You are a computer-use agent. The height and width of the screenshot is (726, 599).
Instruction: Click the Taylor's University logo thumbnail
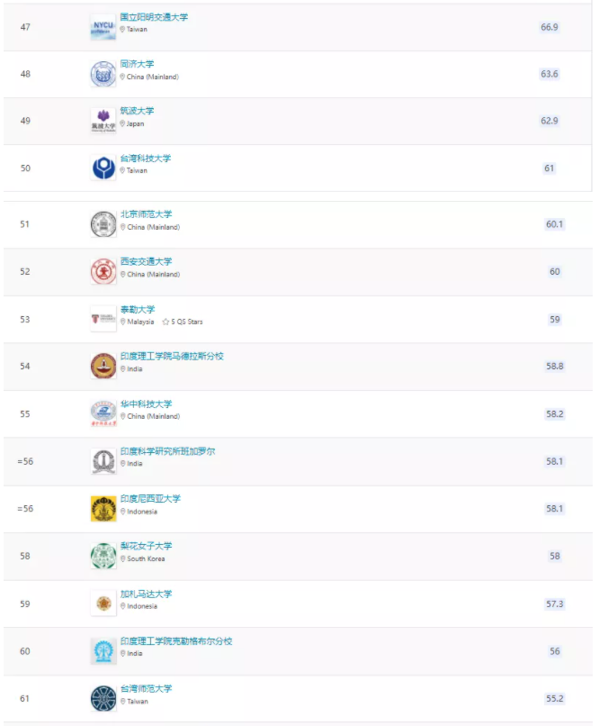coord(103,319)
